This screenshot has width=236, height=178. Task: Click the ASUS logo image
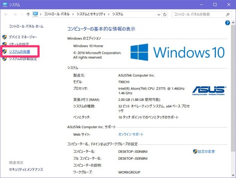pyautogui.click(x=209, y=91)
